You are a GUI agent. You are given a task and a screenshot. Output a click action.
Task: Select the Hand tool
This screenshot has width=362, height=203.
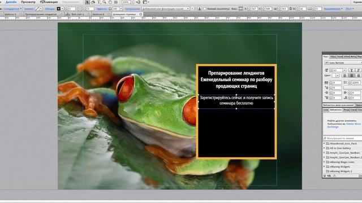point(110,2)
